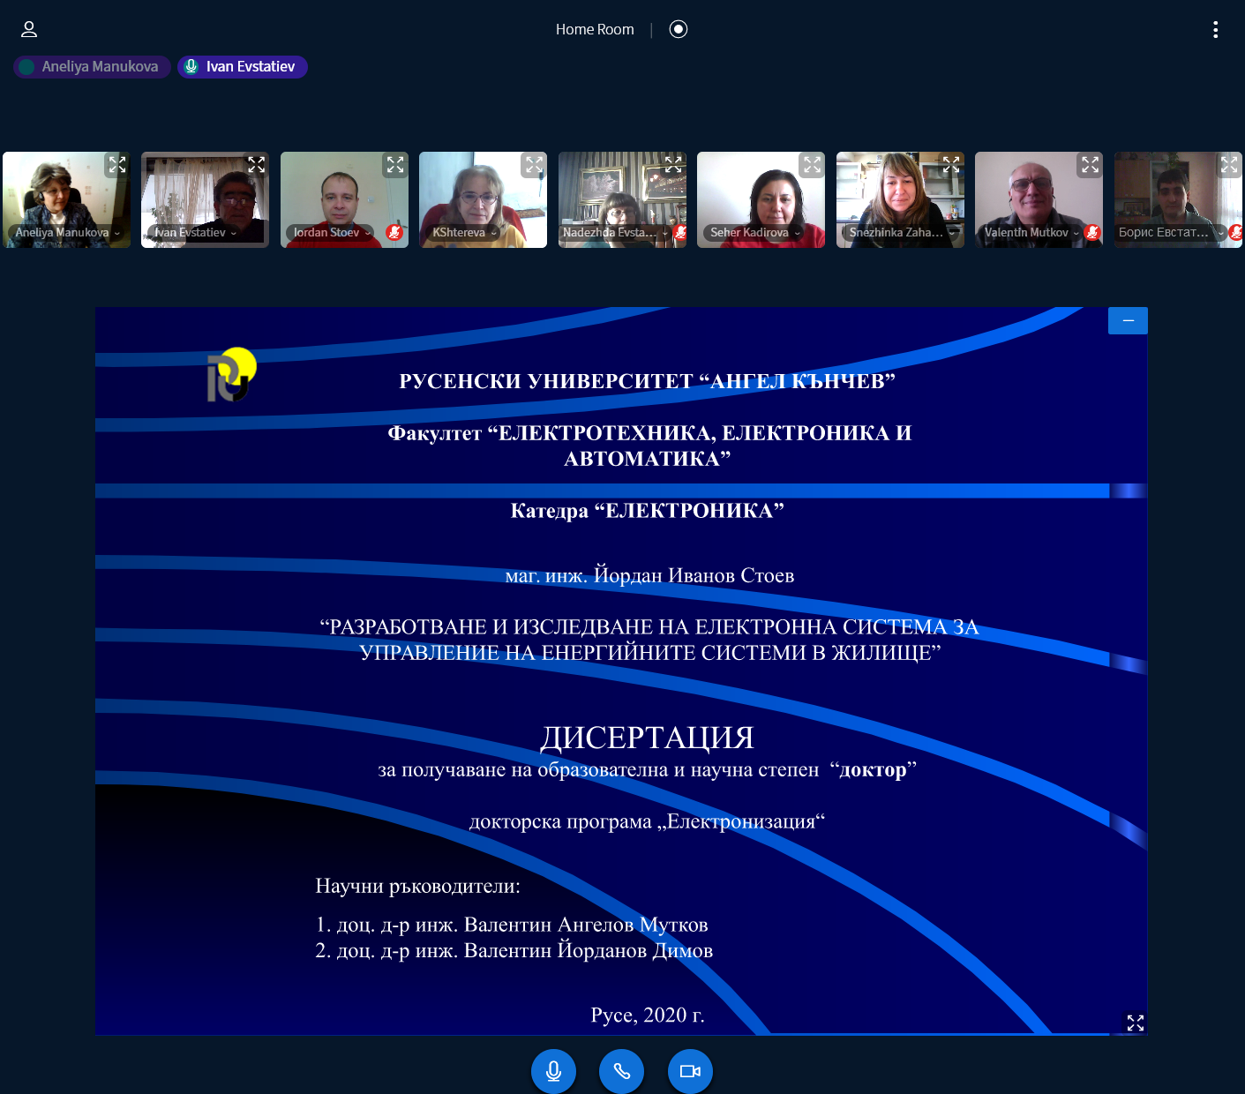Make the presentation fullscreen
The height and width of the screenshot is (1094, 1245).
click(1136, 1023)
